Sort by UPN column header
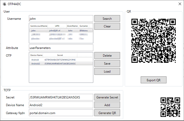Image resolution: width=184 pixels, height=121 pixels. (x=57, y=26)
